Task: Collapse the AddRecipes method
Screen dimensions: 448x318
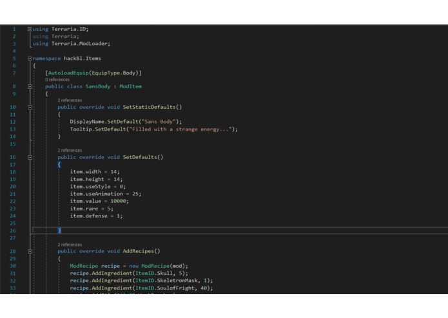Action: pyautogui.click(x=30, y=252)
